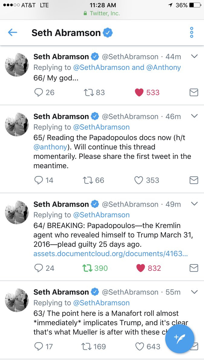Open the three-dot overflow menu
Image resolution: width=204 pixels, height=363 pixels.
[191, 32]
